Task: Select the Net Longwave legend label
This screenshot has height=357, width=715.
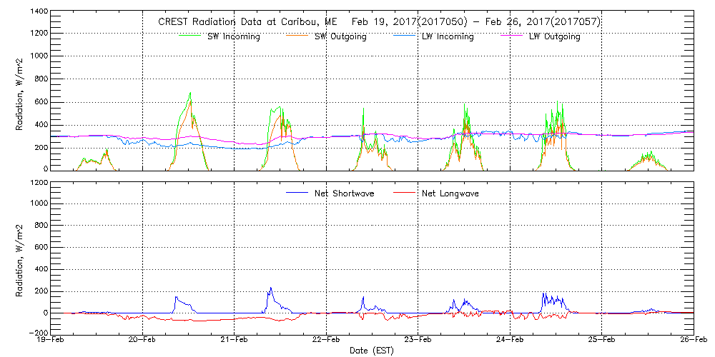Action: click(x=450, y=193)
